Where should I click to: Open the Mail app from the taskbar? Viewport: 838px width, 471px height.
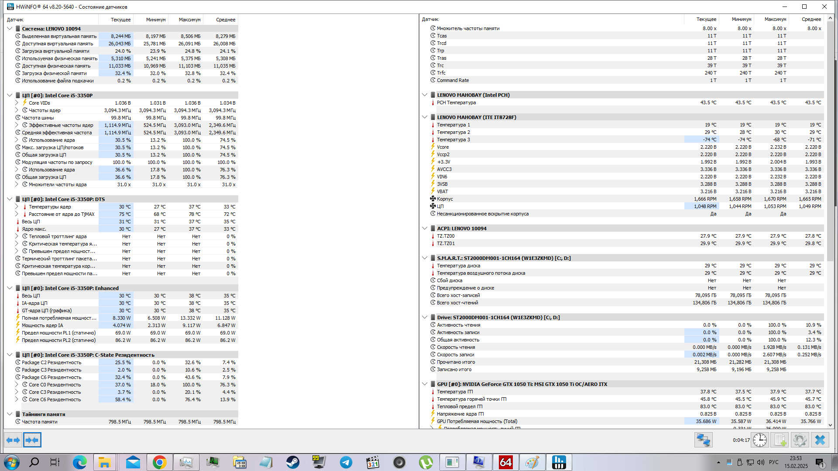point(133,462)
